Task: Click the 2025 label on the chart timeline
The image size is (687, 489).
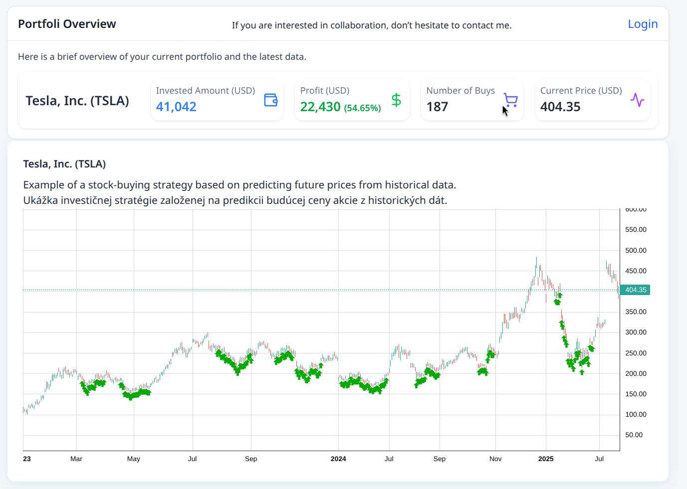Action: click(546, 459)
